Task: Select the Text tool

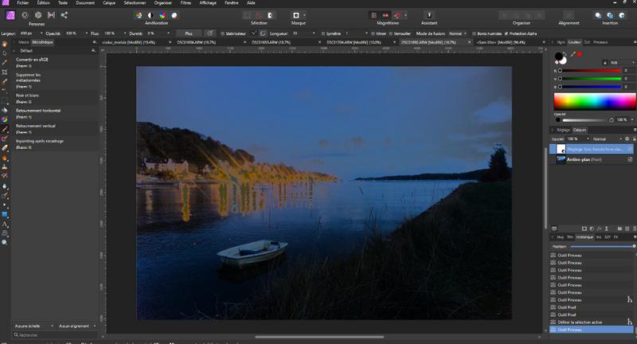Action: coord(5,224)
